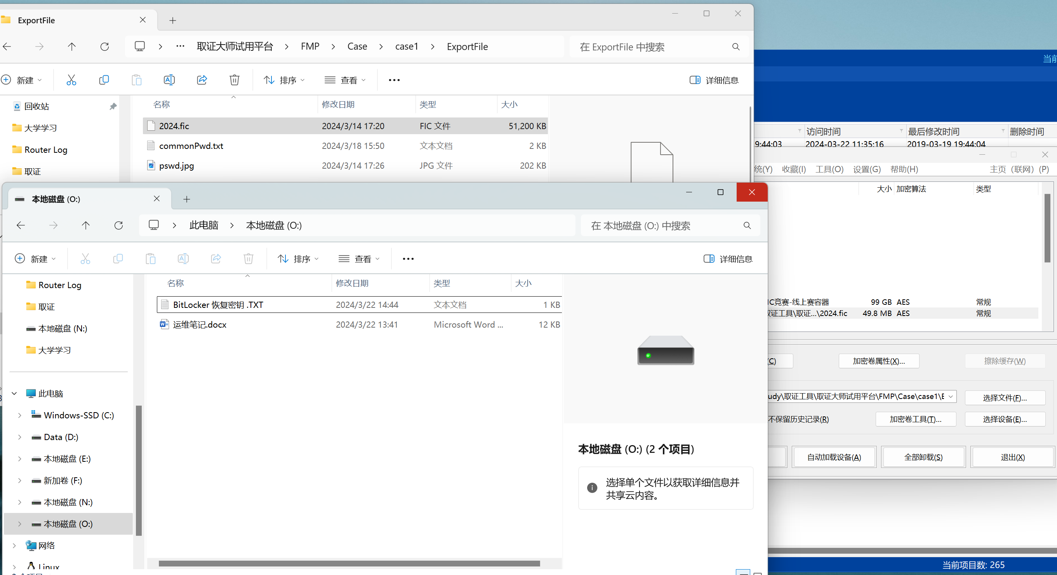Click the 全部卸载(S) button

923,458
